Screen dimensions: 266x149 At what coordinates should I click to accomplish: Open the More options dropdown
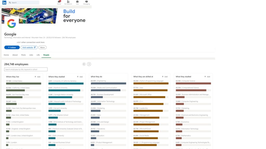pyautogui.click(x=42, y=48)
